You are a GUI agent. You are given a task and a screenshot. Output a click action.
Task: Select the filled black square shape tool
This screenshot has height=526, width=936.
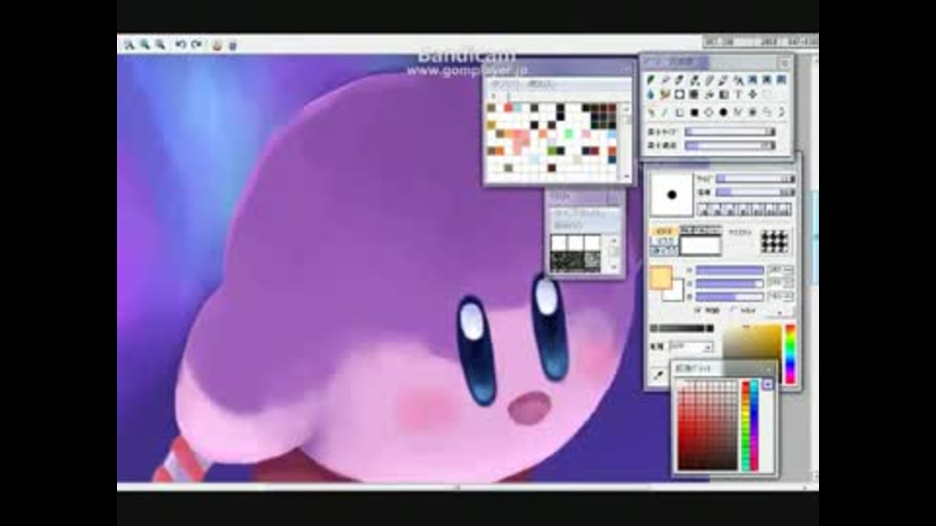(694, 112)
